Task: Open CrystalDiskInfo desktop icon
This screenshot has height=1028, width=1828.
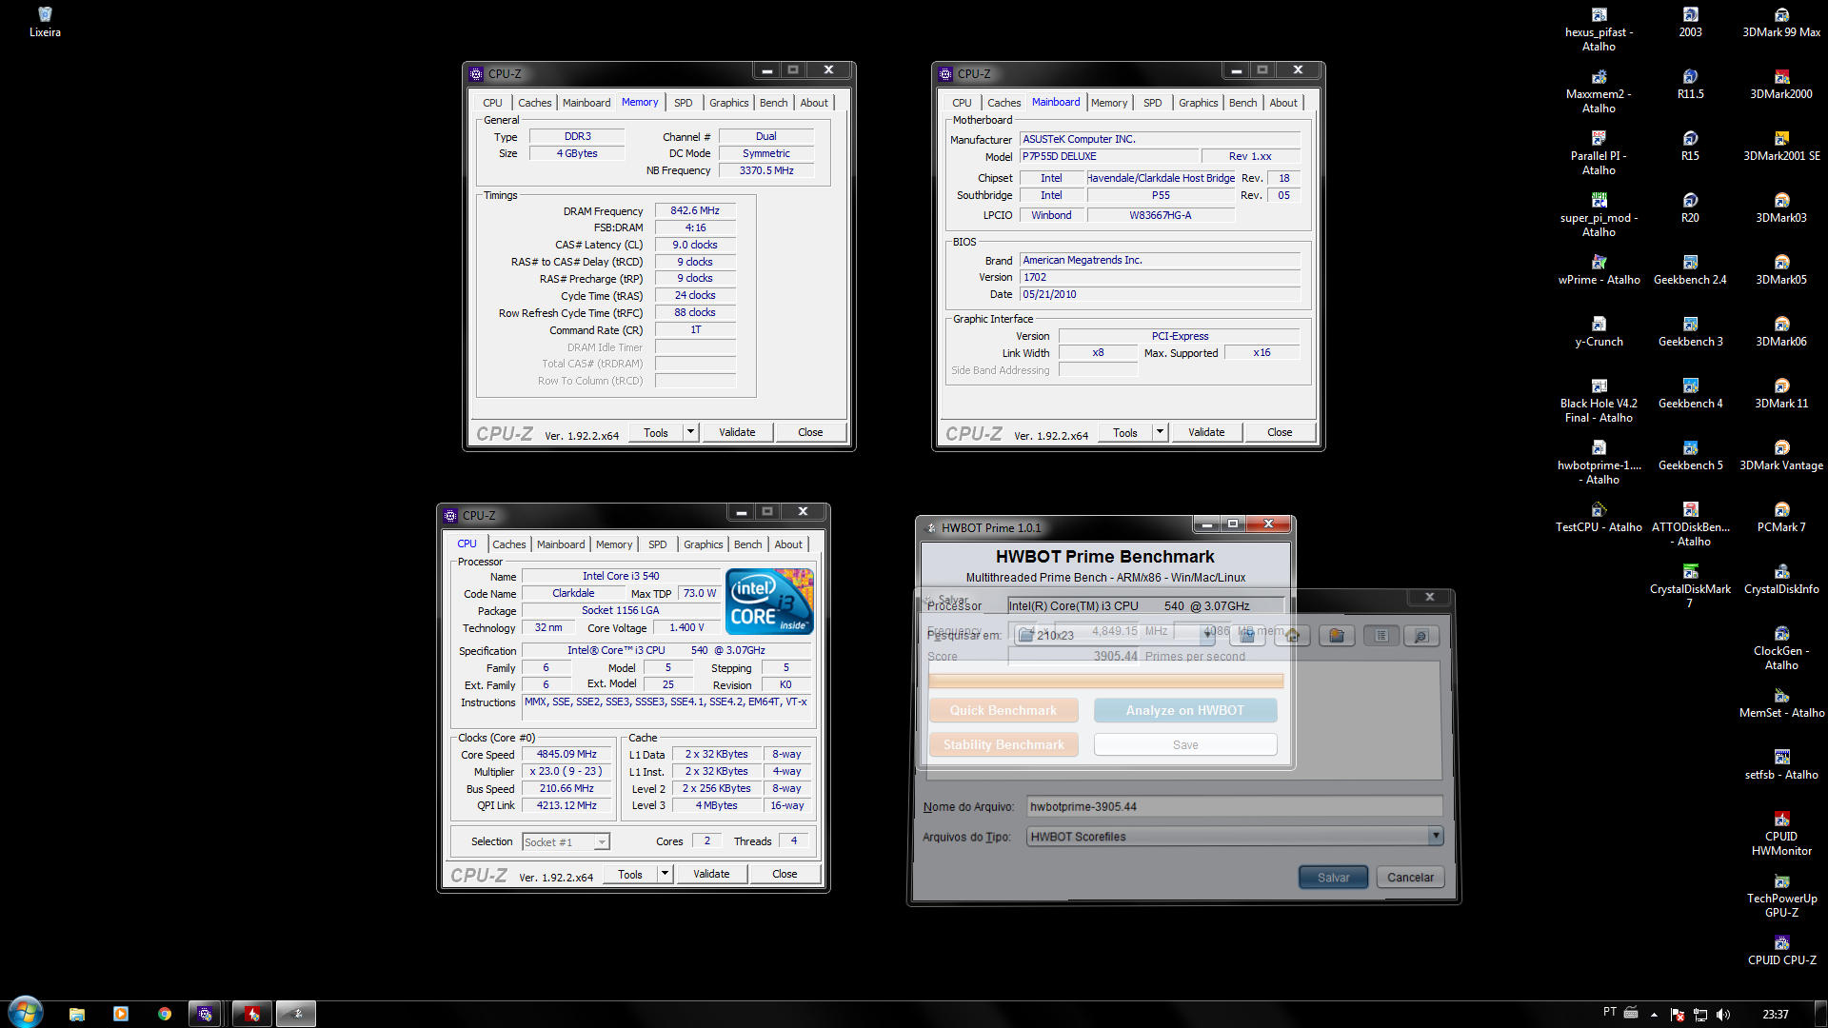Action: [1781, 579]
